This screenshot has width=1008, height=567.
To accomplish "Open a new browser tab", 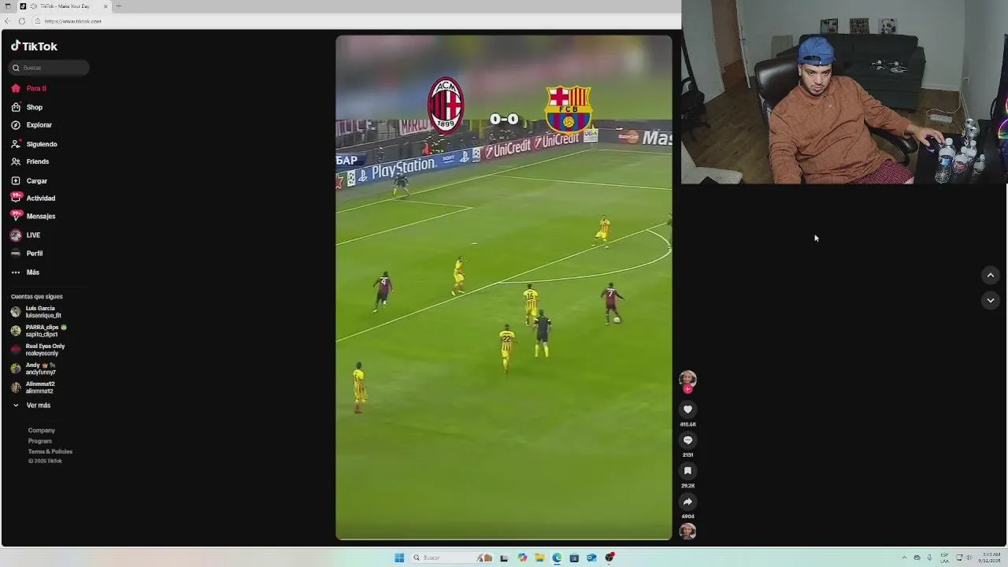I will pyautogui.click(x=119, y=6).
